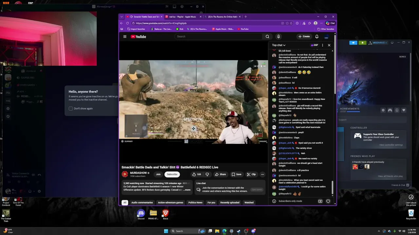Show hidden system tray icons chevron
The image size is (419, 235).
[x=379, y=231]
